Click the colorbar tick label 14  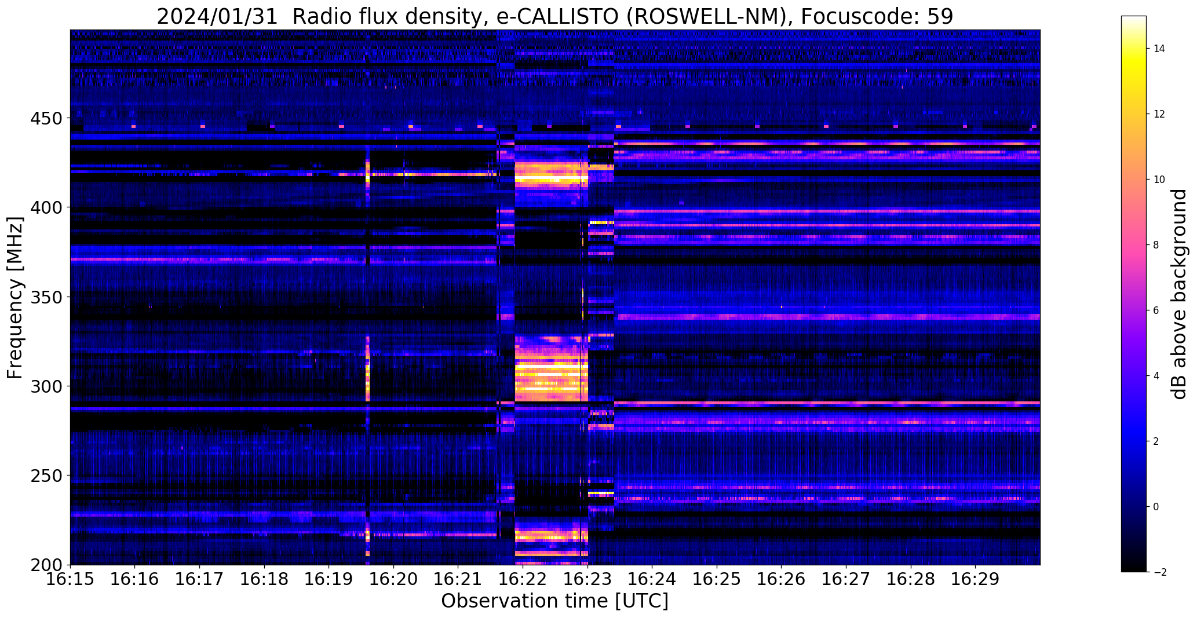pos(1159,49)
